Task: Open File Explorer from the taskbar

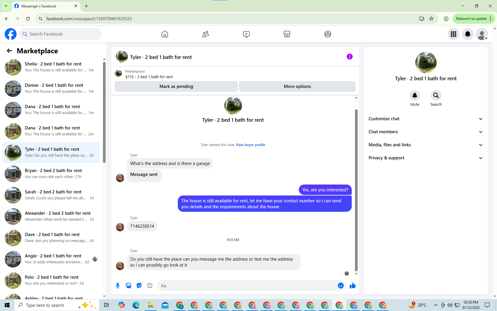Action: 151,305
